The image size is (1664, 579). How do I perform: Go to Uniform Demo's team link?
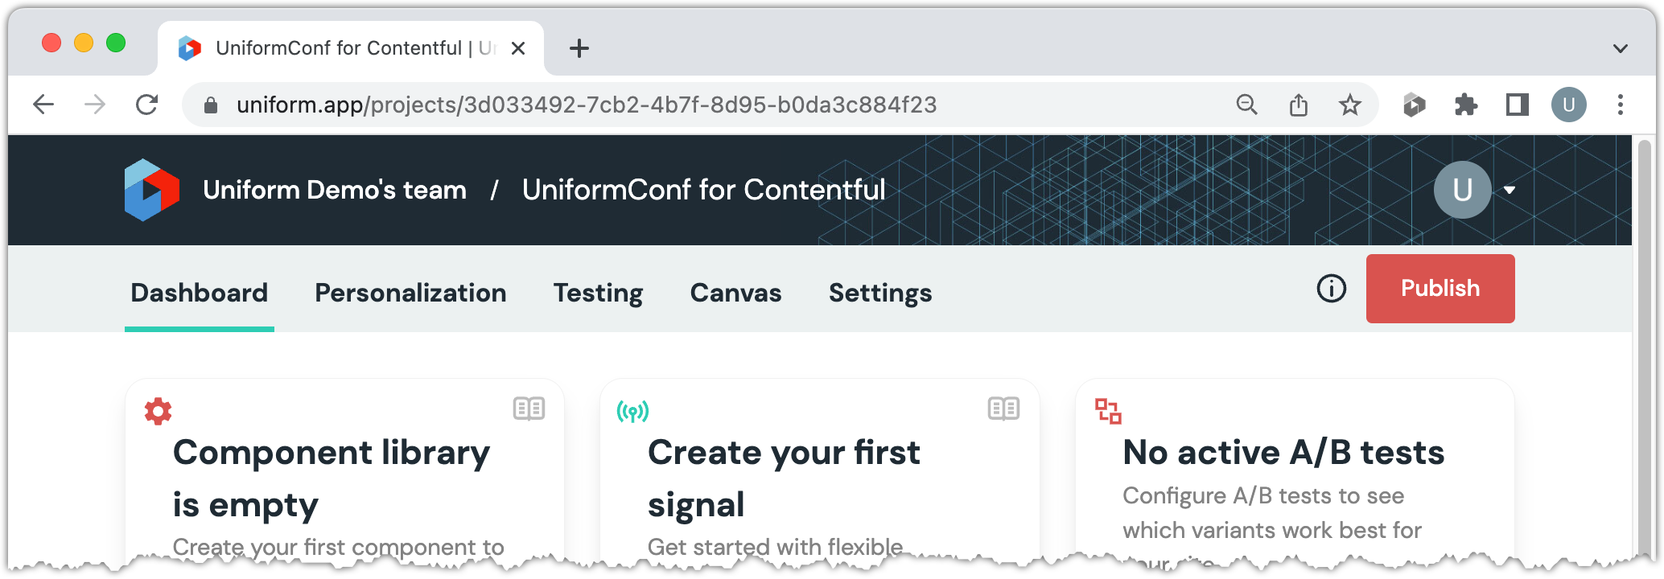pos(335,190)
